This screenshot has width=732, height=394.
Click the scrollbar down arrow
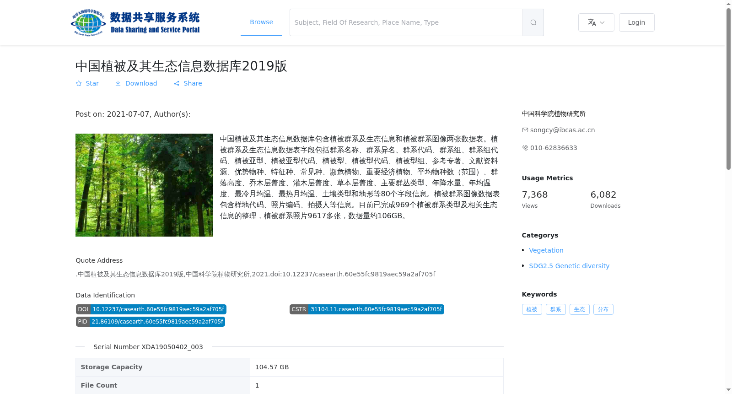(x=728, y=390)
